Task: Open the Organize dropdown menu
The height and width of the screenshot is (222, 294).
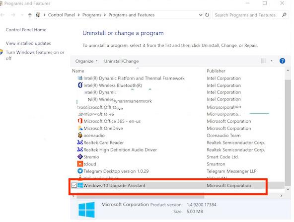Action: [x=86, y=61]
